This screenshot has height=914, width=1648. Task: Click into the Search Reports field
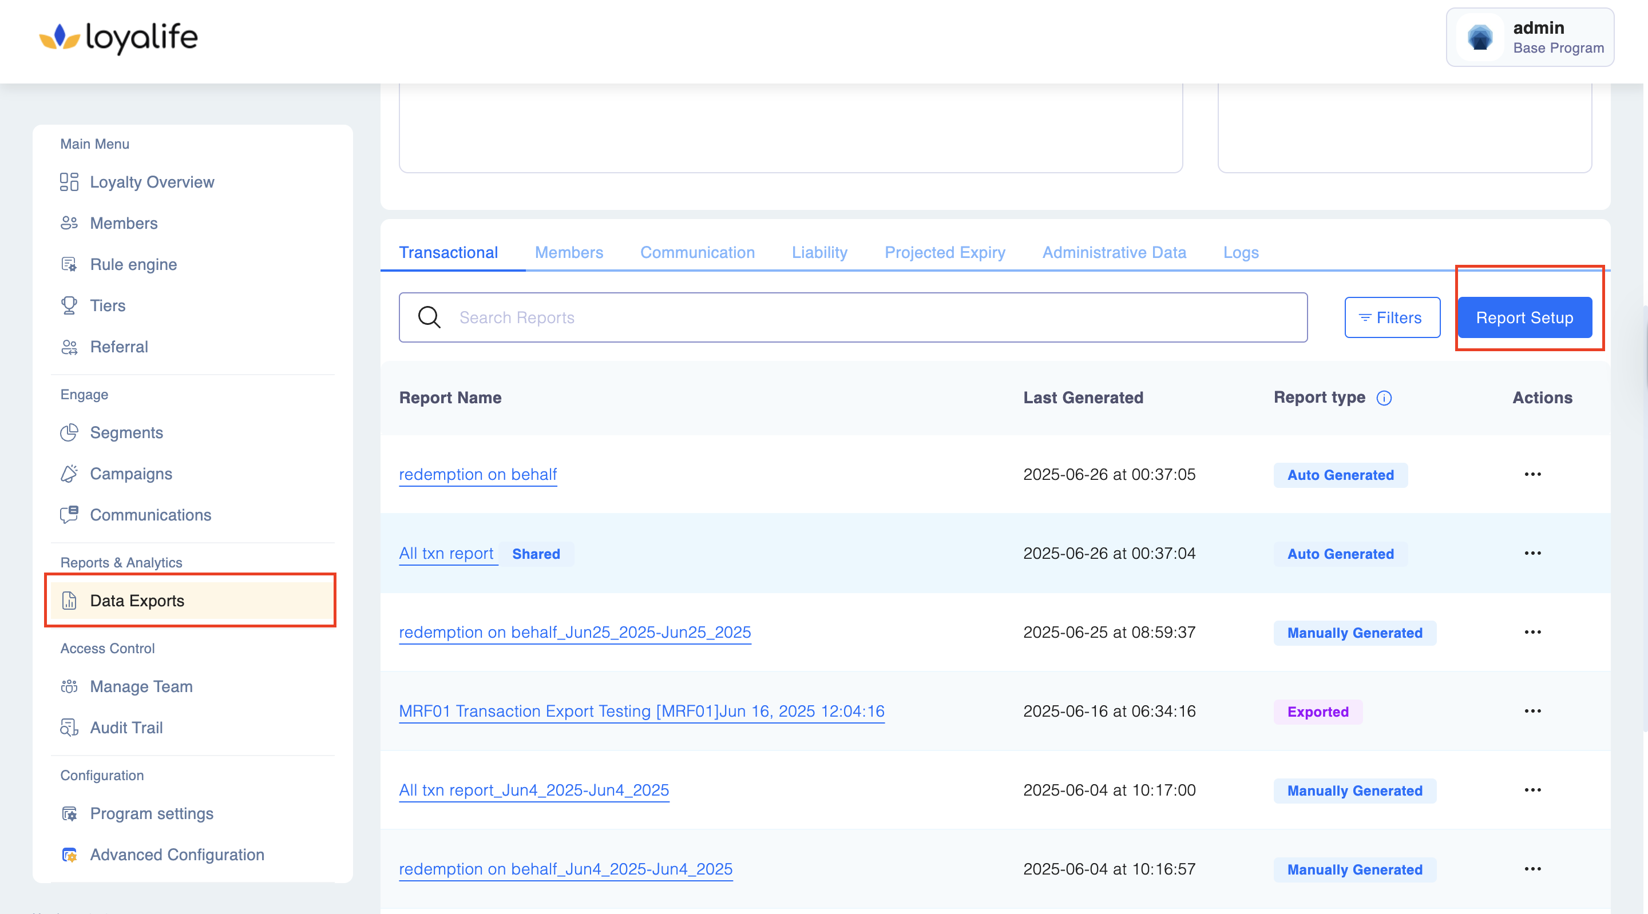click(870, 317)
